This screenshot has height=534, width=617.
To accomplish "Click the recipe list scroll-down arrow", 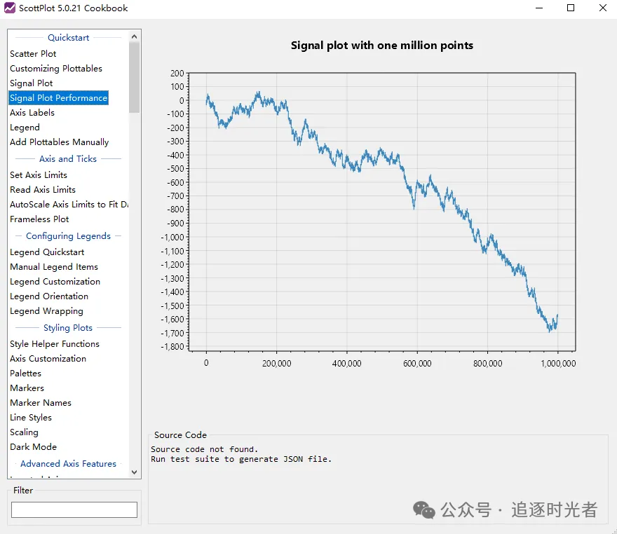I will pyautogui.click(x=135, y=472).
